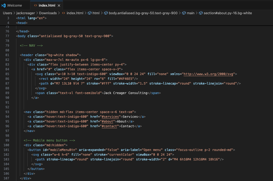273x181 pixels.
Task: Click the VS Code icon on Welcome tab
Action: click(3, 5)
